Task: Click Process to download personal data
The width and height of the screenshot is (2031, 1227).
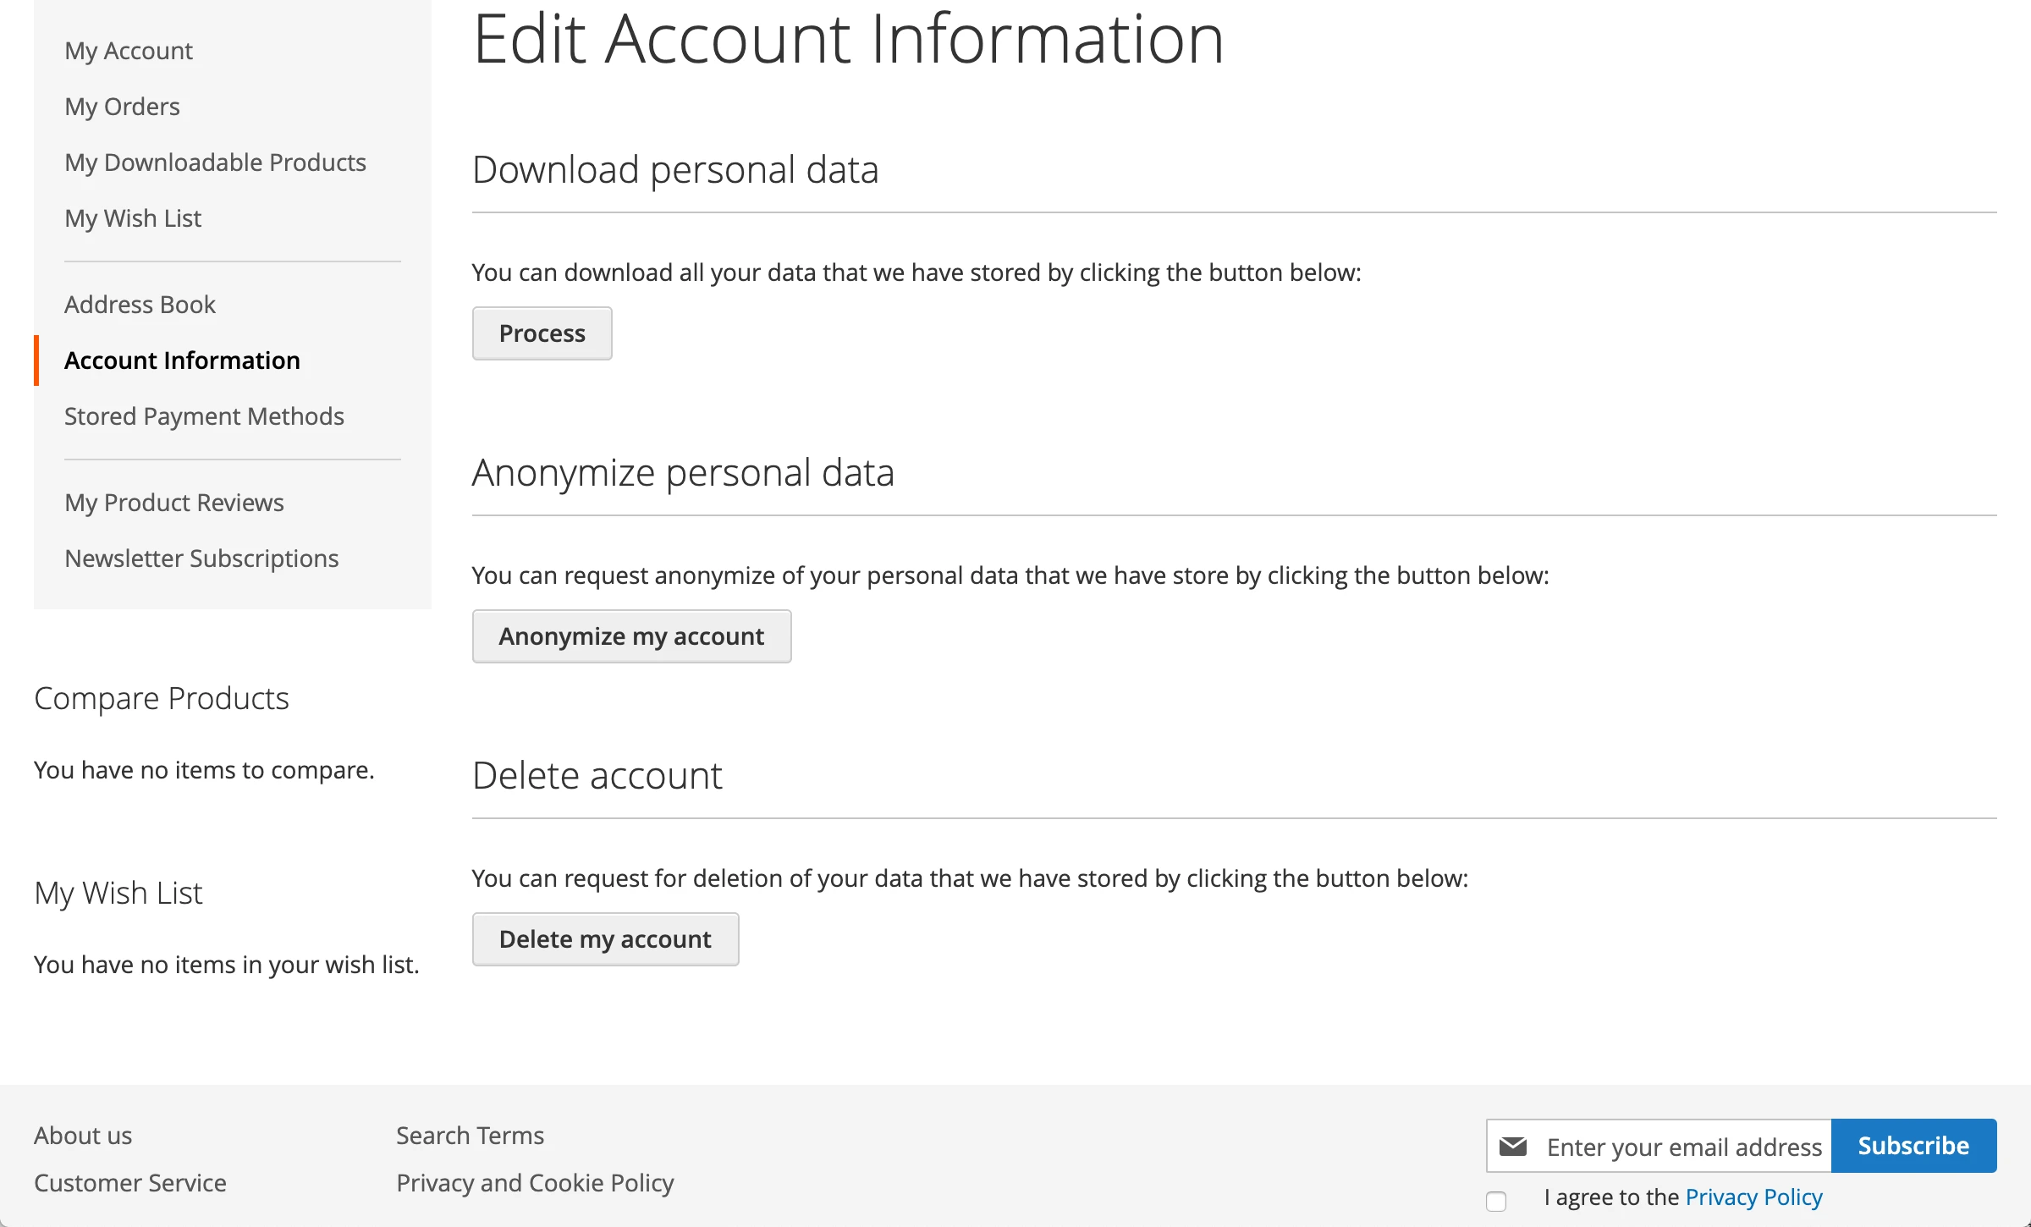Action: tap(541, 332)
